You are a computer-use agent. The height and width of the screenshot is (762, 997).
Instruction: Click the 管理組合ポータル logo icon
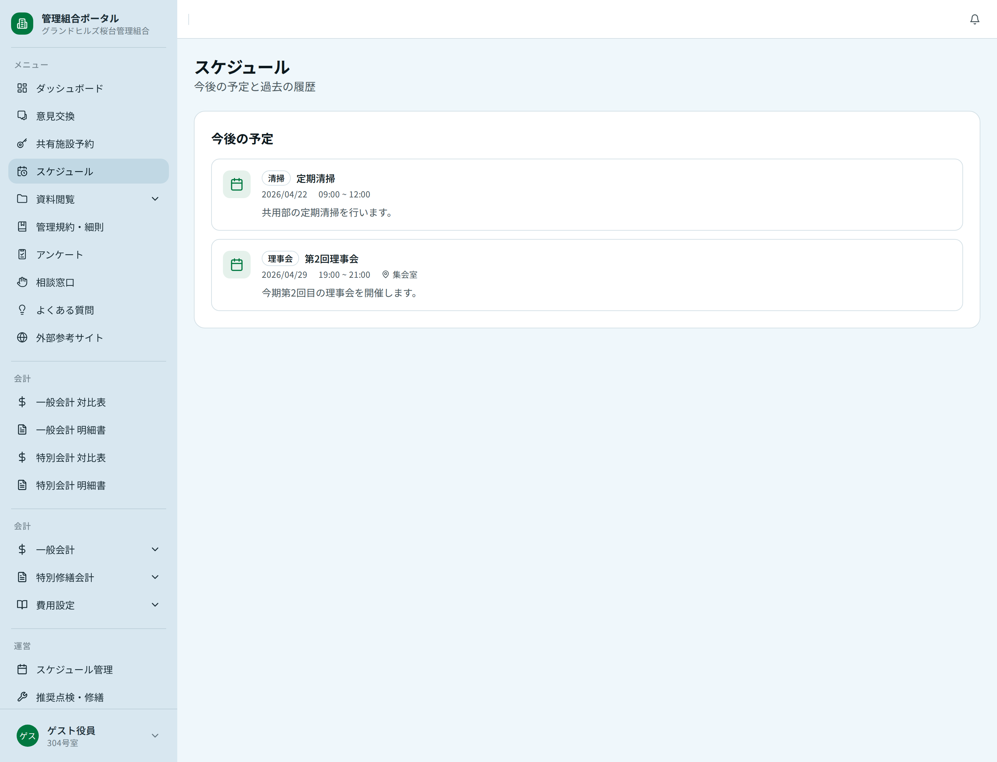click(x=22, y=24)
